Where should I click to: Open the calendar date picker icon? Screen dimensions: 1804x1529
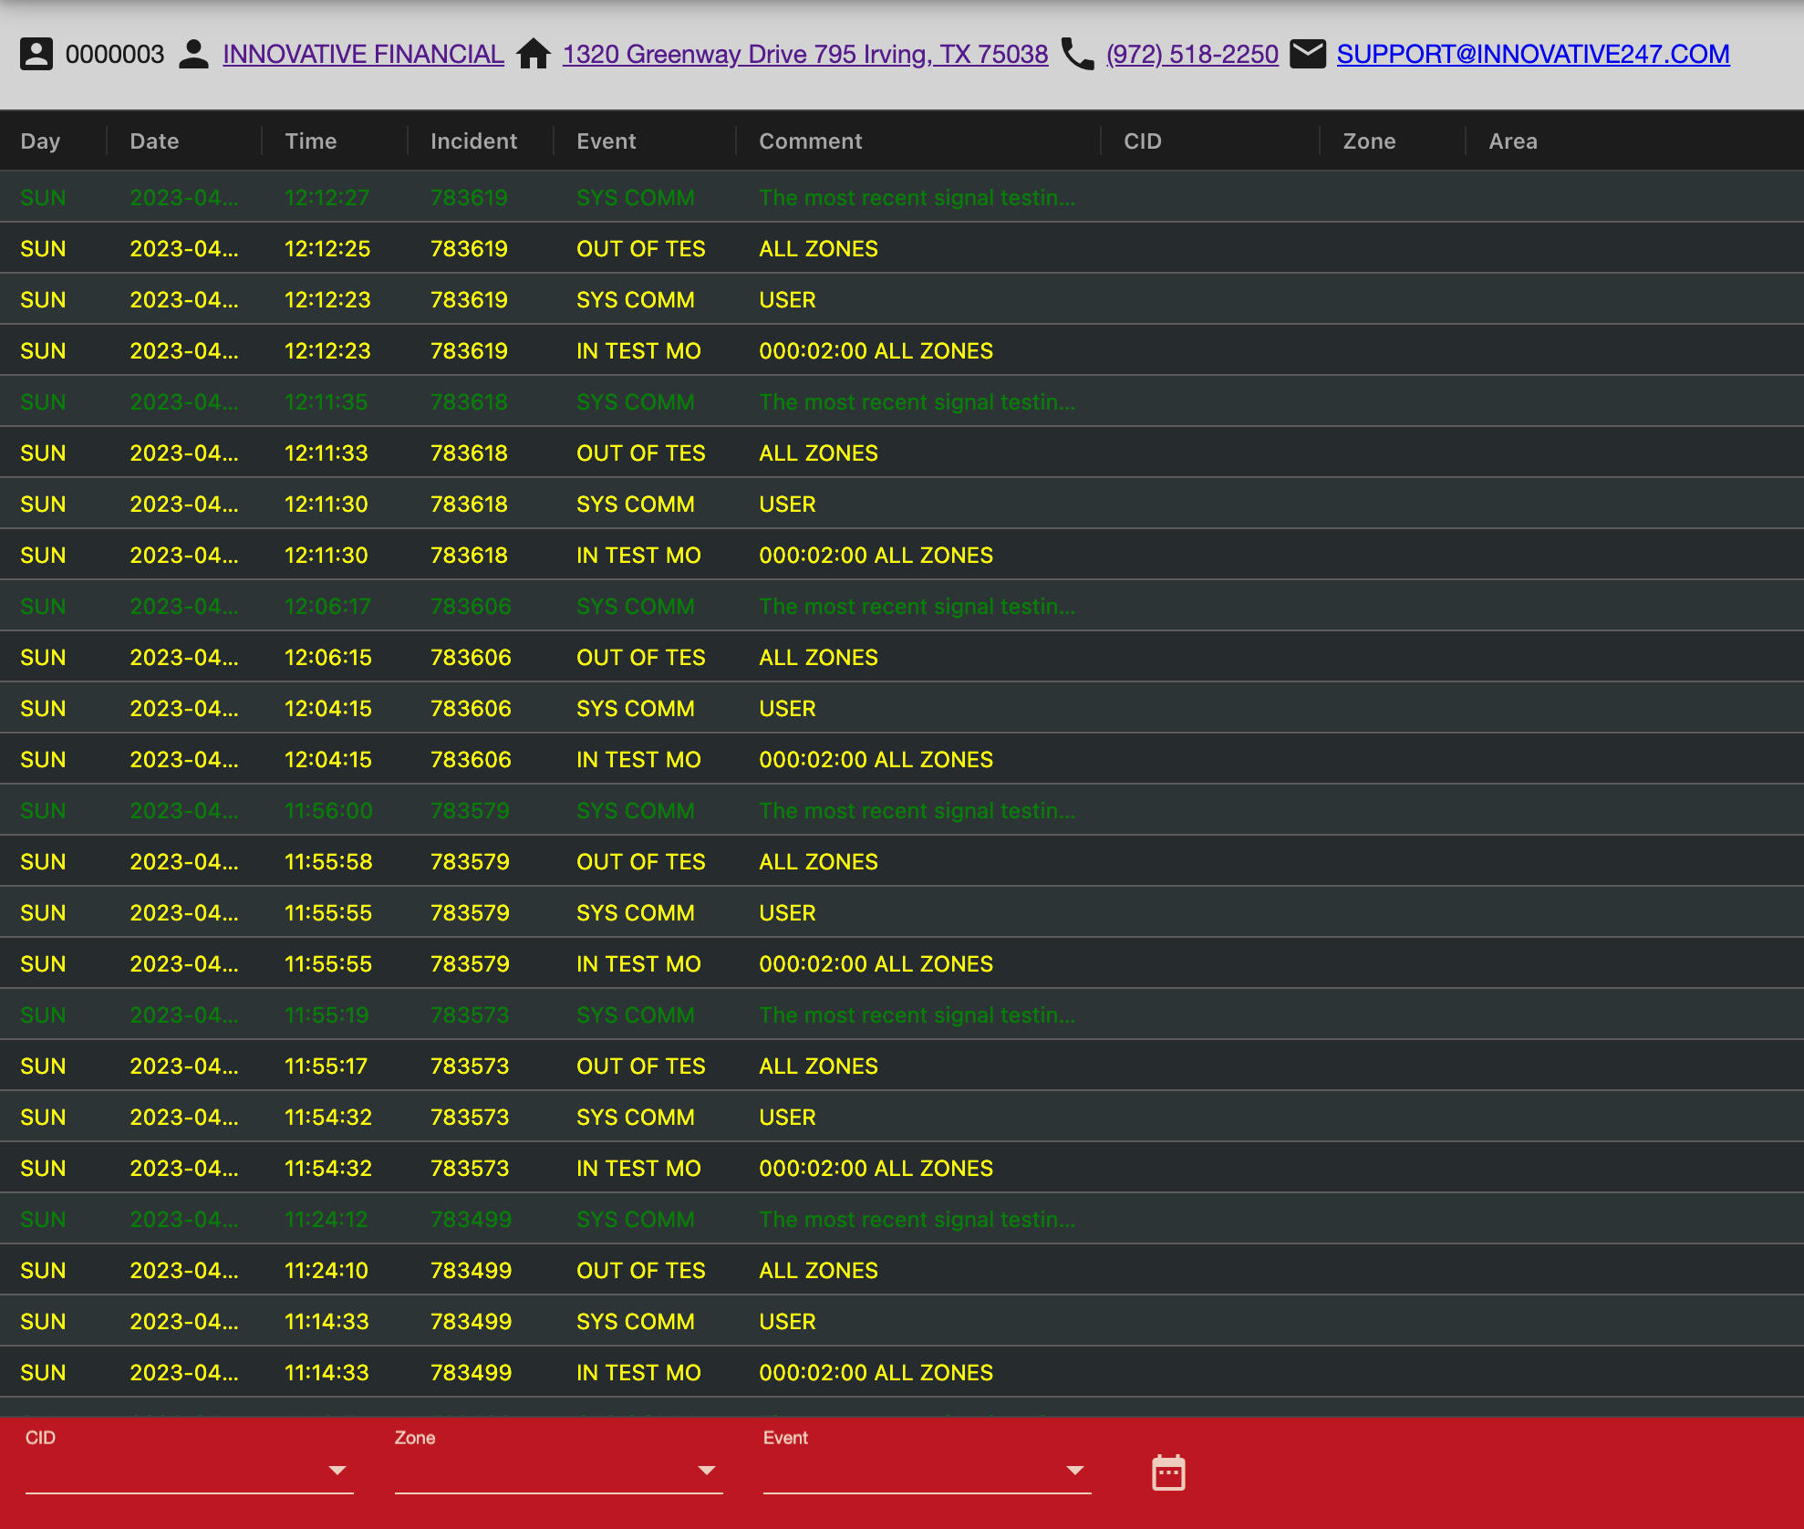coord(1168,1472)
